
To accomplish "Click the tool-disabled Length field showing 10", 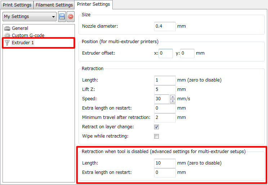I will pyautogui.click(x=165, y=163).
